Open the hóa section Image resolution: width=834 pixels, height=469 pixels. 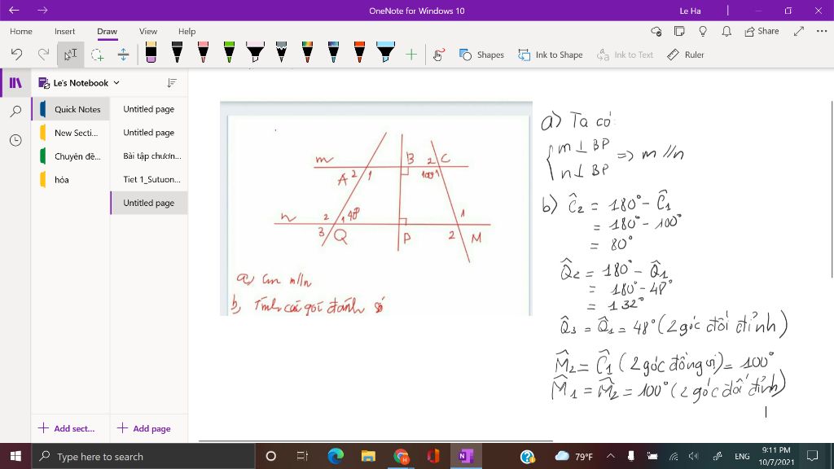pyautogui.click(x=71, y=179)
